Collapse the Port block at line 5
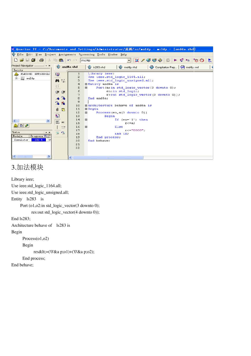The width and height of the screenshot is (251, 356). click(86, 88)
